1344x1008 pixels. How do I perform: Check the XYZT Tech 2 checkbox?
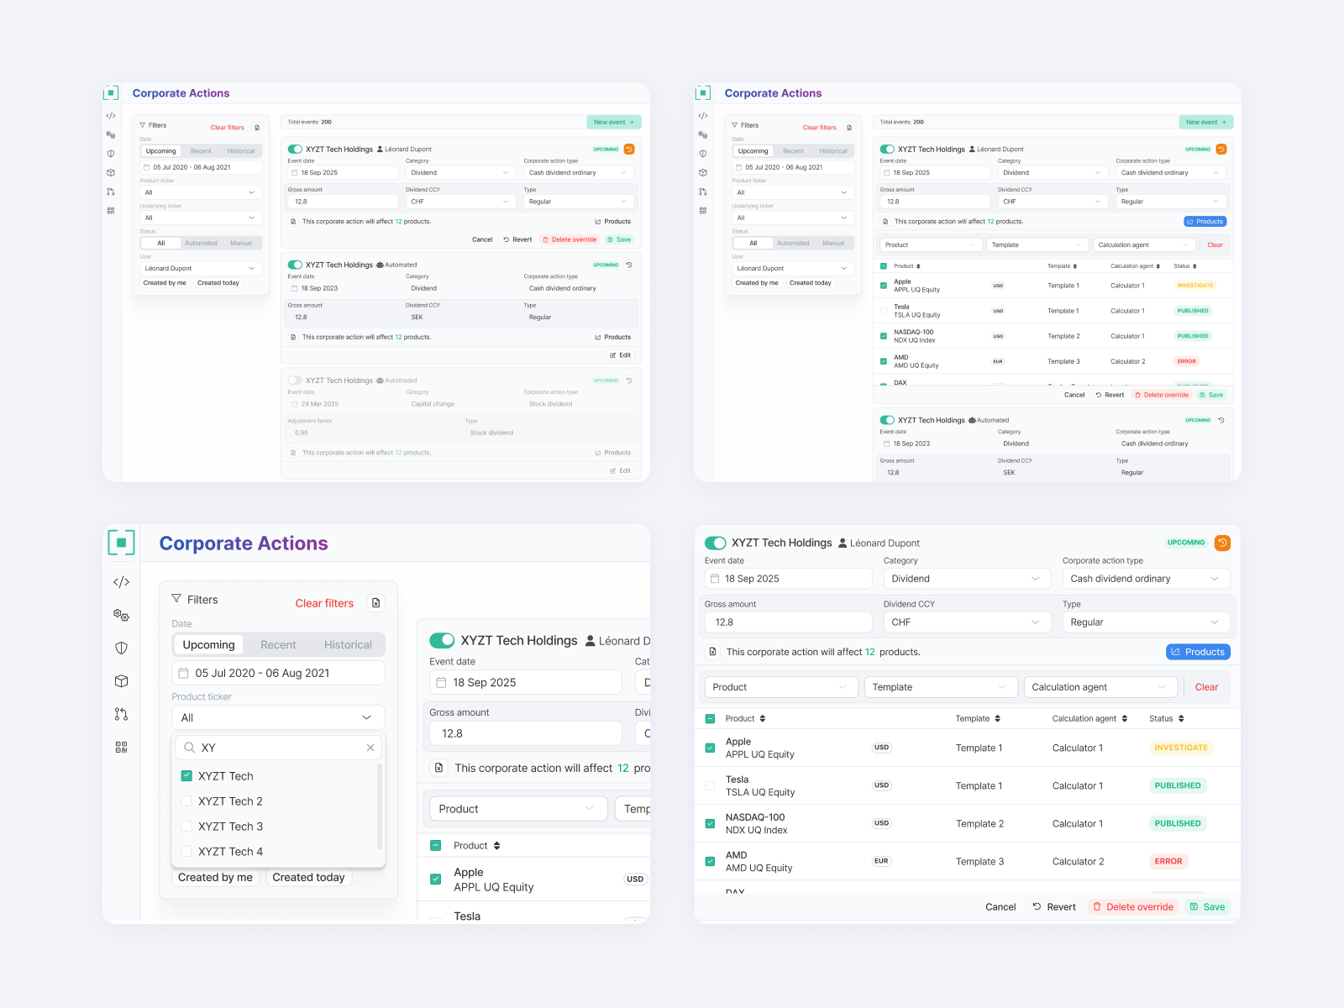pyautogui.click(x=186, y=801)
